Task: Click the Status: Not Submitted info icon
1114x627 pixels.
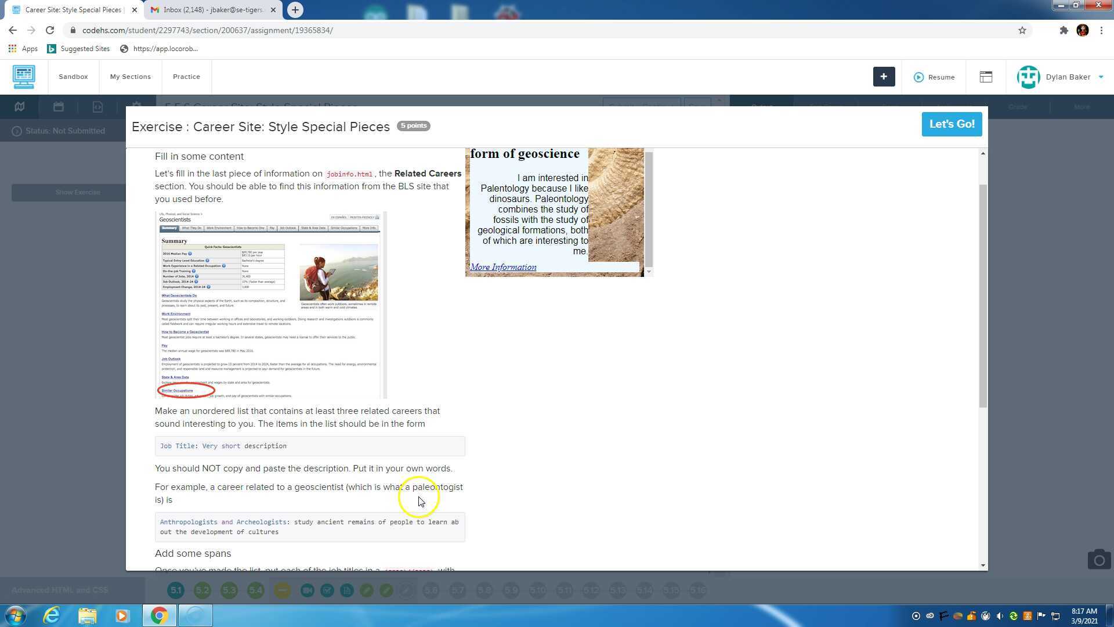Action: (16, 131)
